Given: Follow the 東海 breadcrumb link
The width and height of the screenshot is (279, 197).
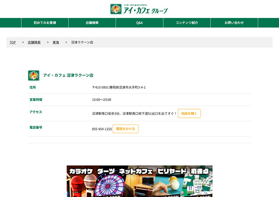Looking at the screenshot, I should click(56, 42).
